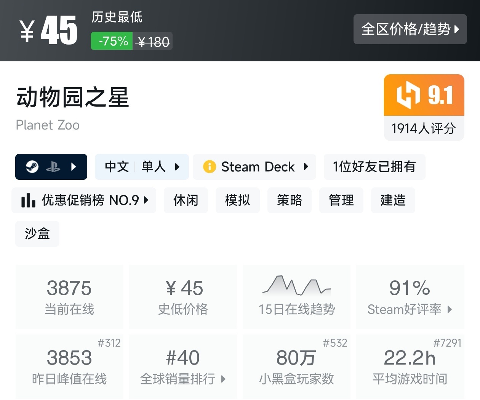Viewport: 480px width, 400px height.
Task: Select the 模拟 tag
Action: 238,200
